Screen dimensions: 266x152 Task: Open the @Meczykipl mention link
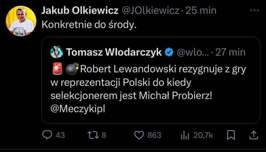pyautogui.click(x=78, y=109)
